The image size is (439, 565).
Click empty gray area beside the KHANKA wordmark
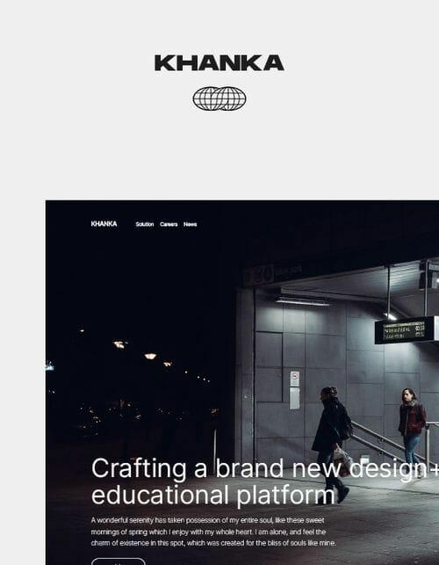(x=360, y=63)
